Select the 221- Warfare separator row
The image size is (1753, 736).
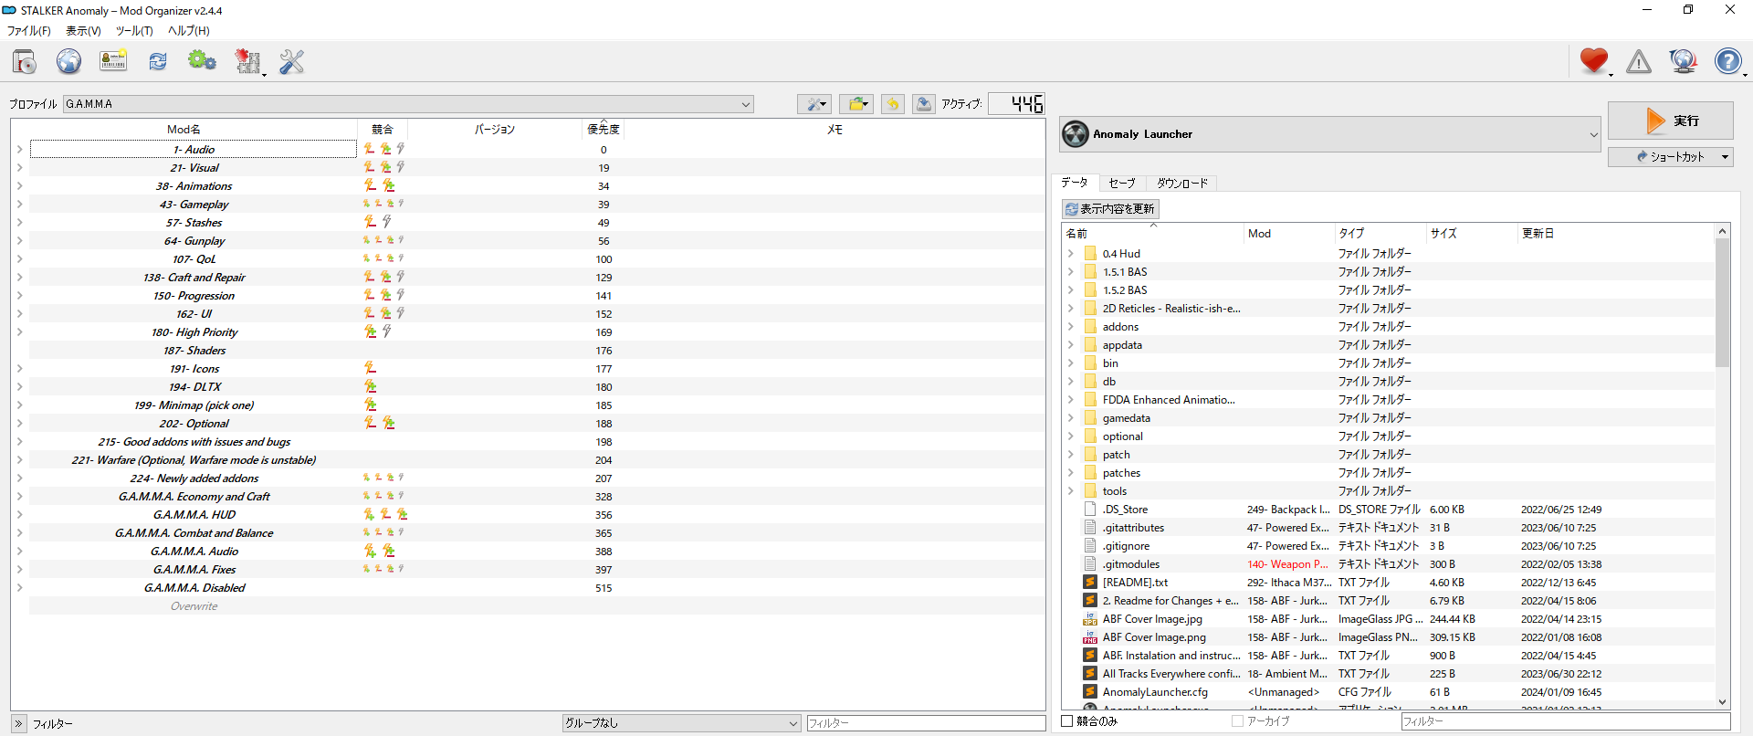[x=537, y=460]
